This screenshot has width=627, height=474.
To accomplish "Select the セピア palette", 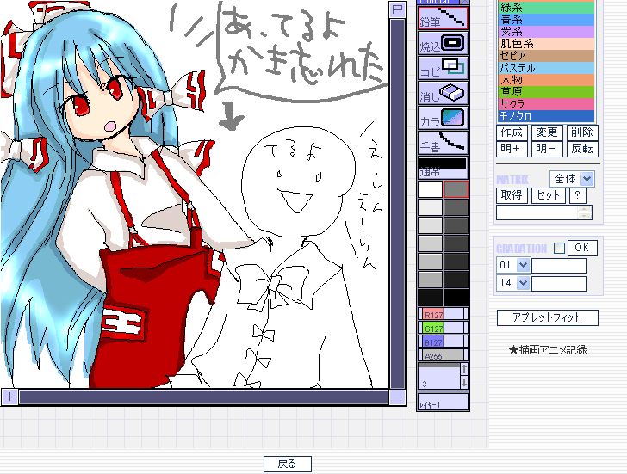I will [x=547, y=56].
